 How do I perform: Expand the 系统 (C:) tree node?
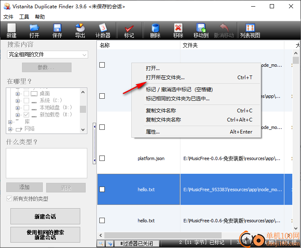17,101
